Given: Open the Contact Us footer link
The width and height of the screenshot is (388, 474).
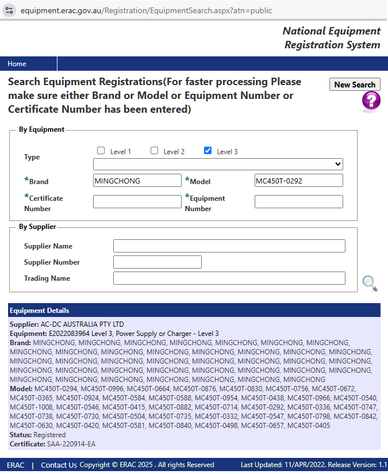Looking at the screenshot, I should coord(59,465).
